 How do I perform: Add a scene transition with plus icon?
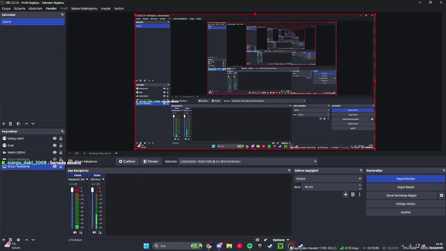[x=346, y=195]
